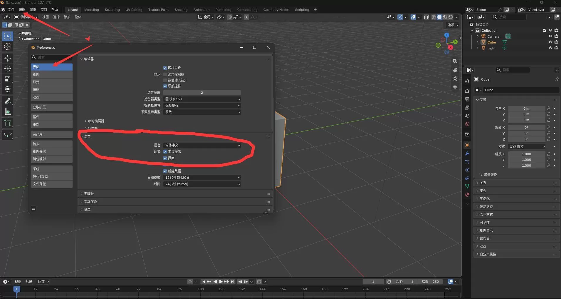Play animation forward
The height and width of the screenshot is (299, 561).
(x=221, y=282)
